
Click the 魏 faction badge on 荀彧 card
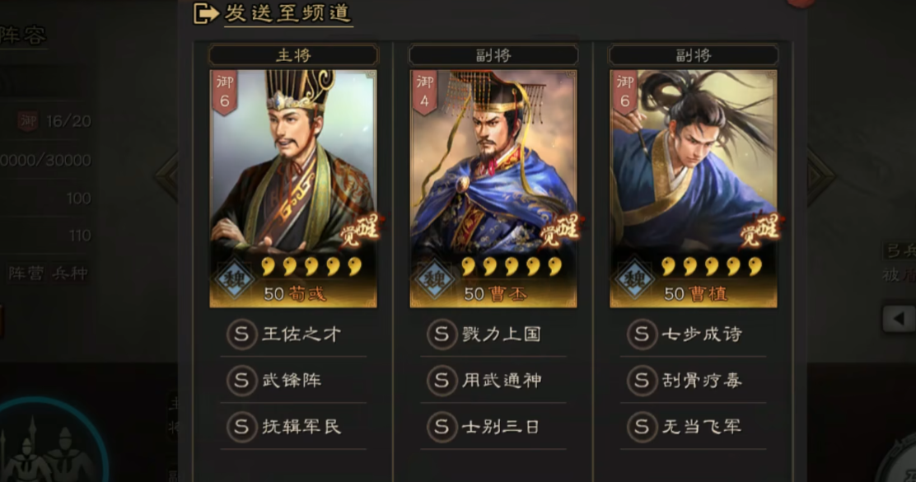pos(234,279)
